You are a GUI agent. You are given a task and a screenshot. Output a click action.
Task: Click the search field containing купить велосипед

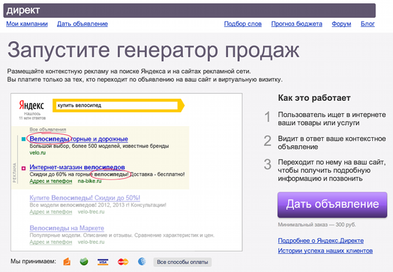point(117,105)
